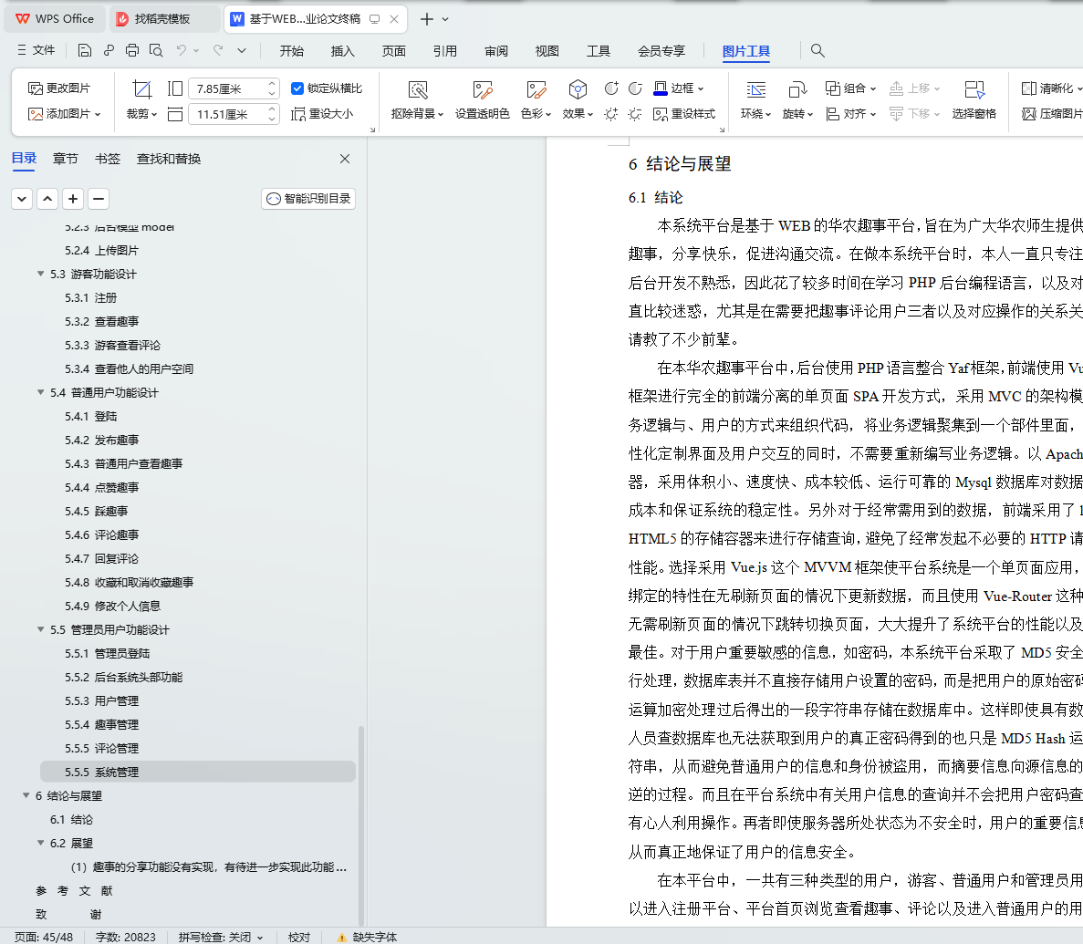Open the 审阅 Review ribbon tab
Viewport: 1083px width, 944px height.
click(496, 50)
